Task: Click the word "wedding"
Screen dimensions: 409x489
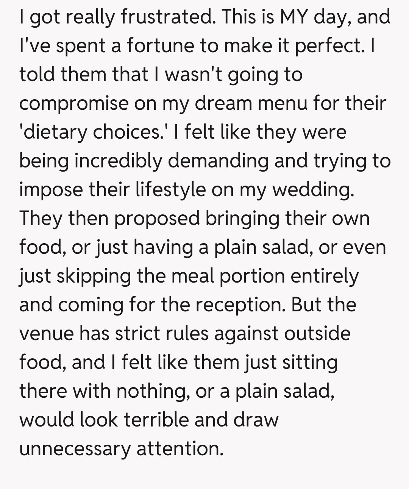Action: [x=313, y=190]
